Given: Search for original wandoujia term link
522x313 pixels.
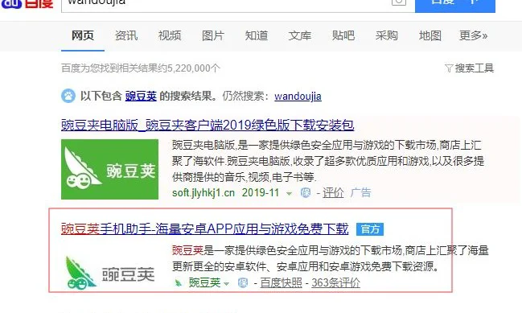Looking at the screenshot, I should click(x=298, y=97).
